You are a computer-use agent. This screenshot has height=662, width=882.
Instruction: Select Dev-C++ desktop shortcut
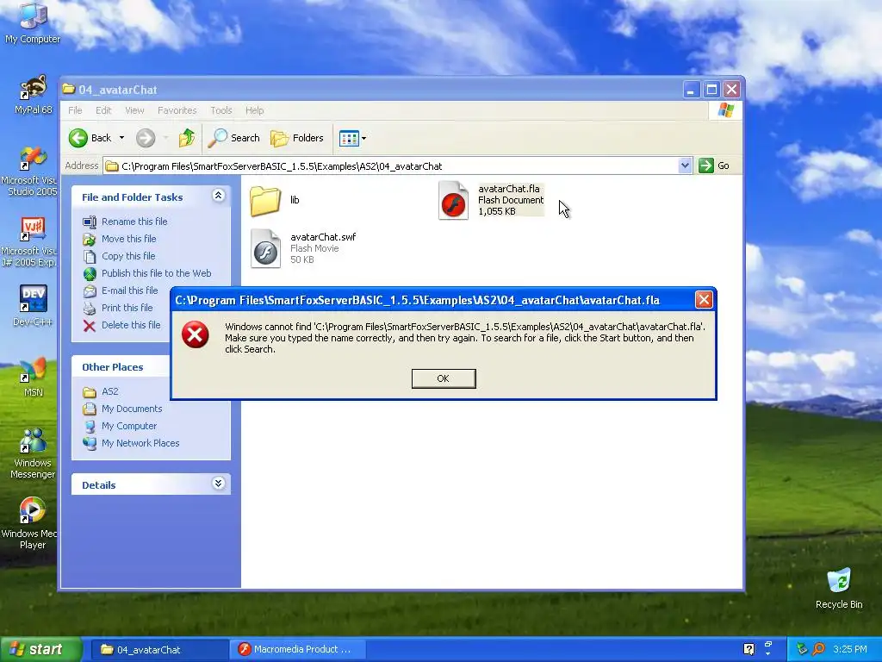pos(33,305)
